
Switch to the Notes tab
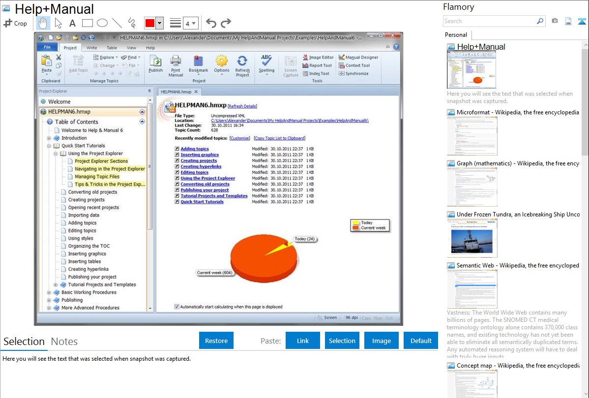point(64,342)
